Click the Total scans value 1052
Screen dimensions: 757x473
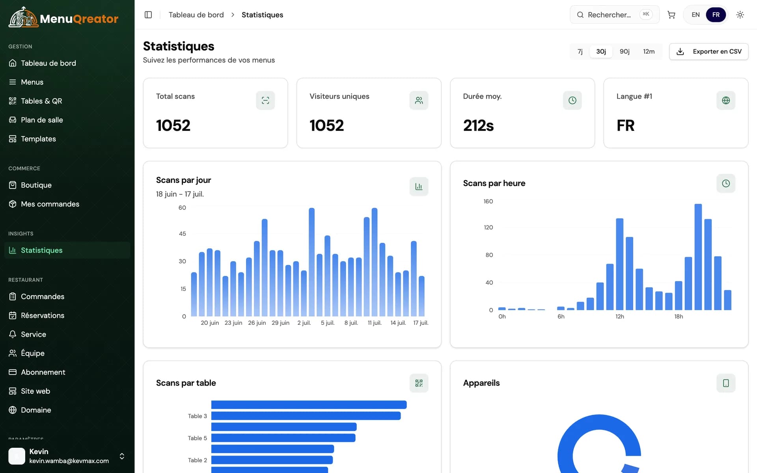click(x=173, y=125)
